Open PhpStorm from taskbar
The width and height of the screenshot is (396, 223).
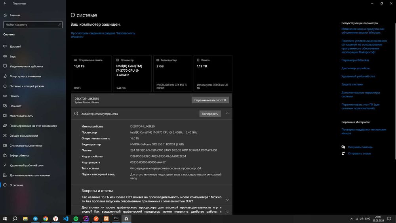pos(86,219)
